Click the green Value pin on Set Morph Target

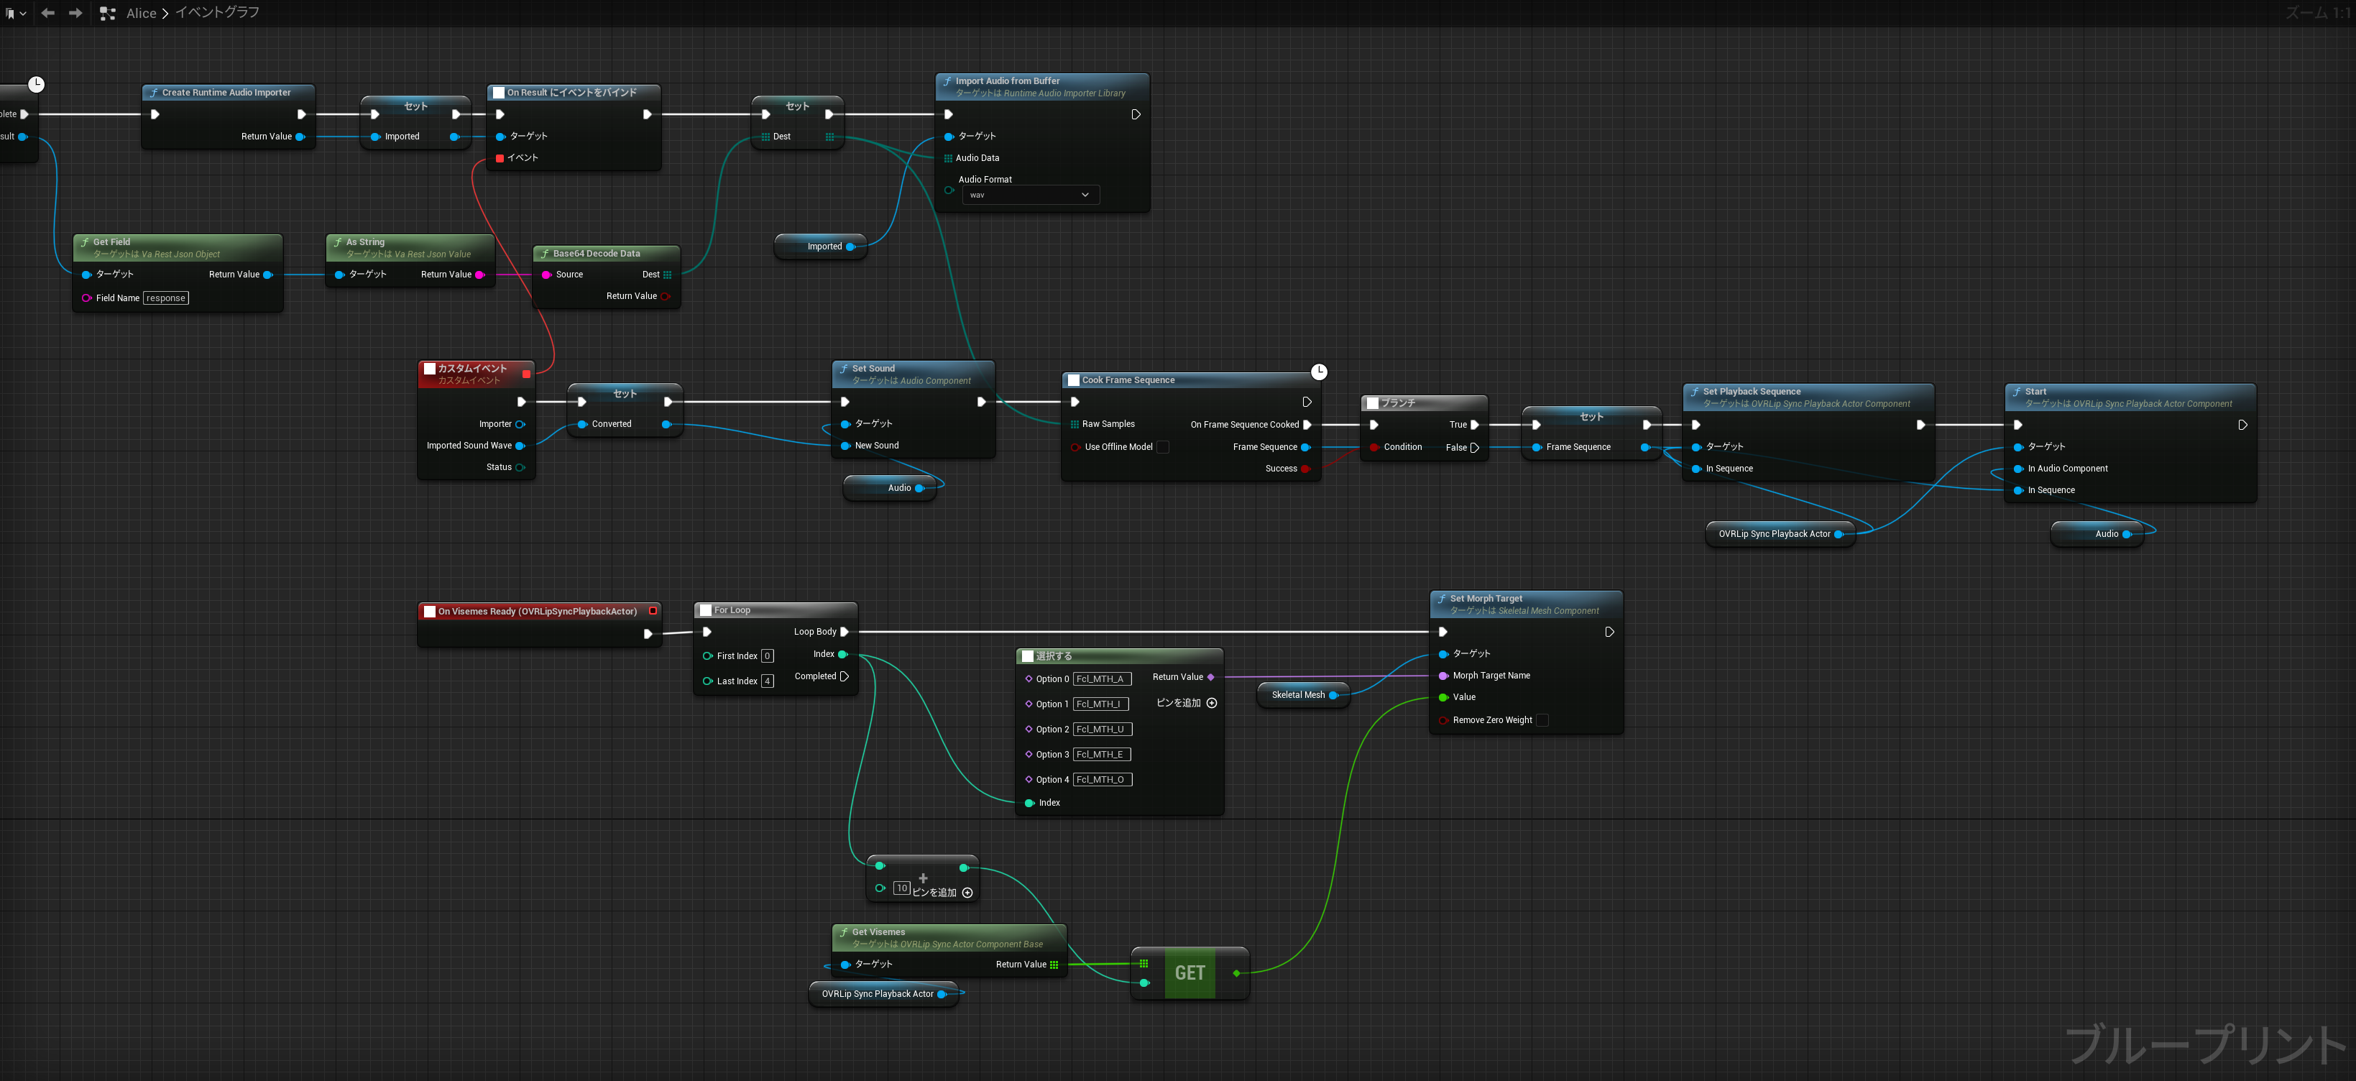point(1443,698)
